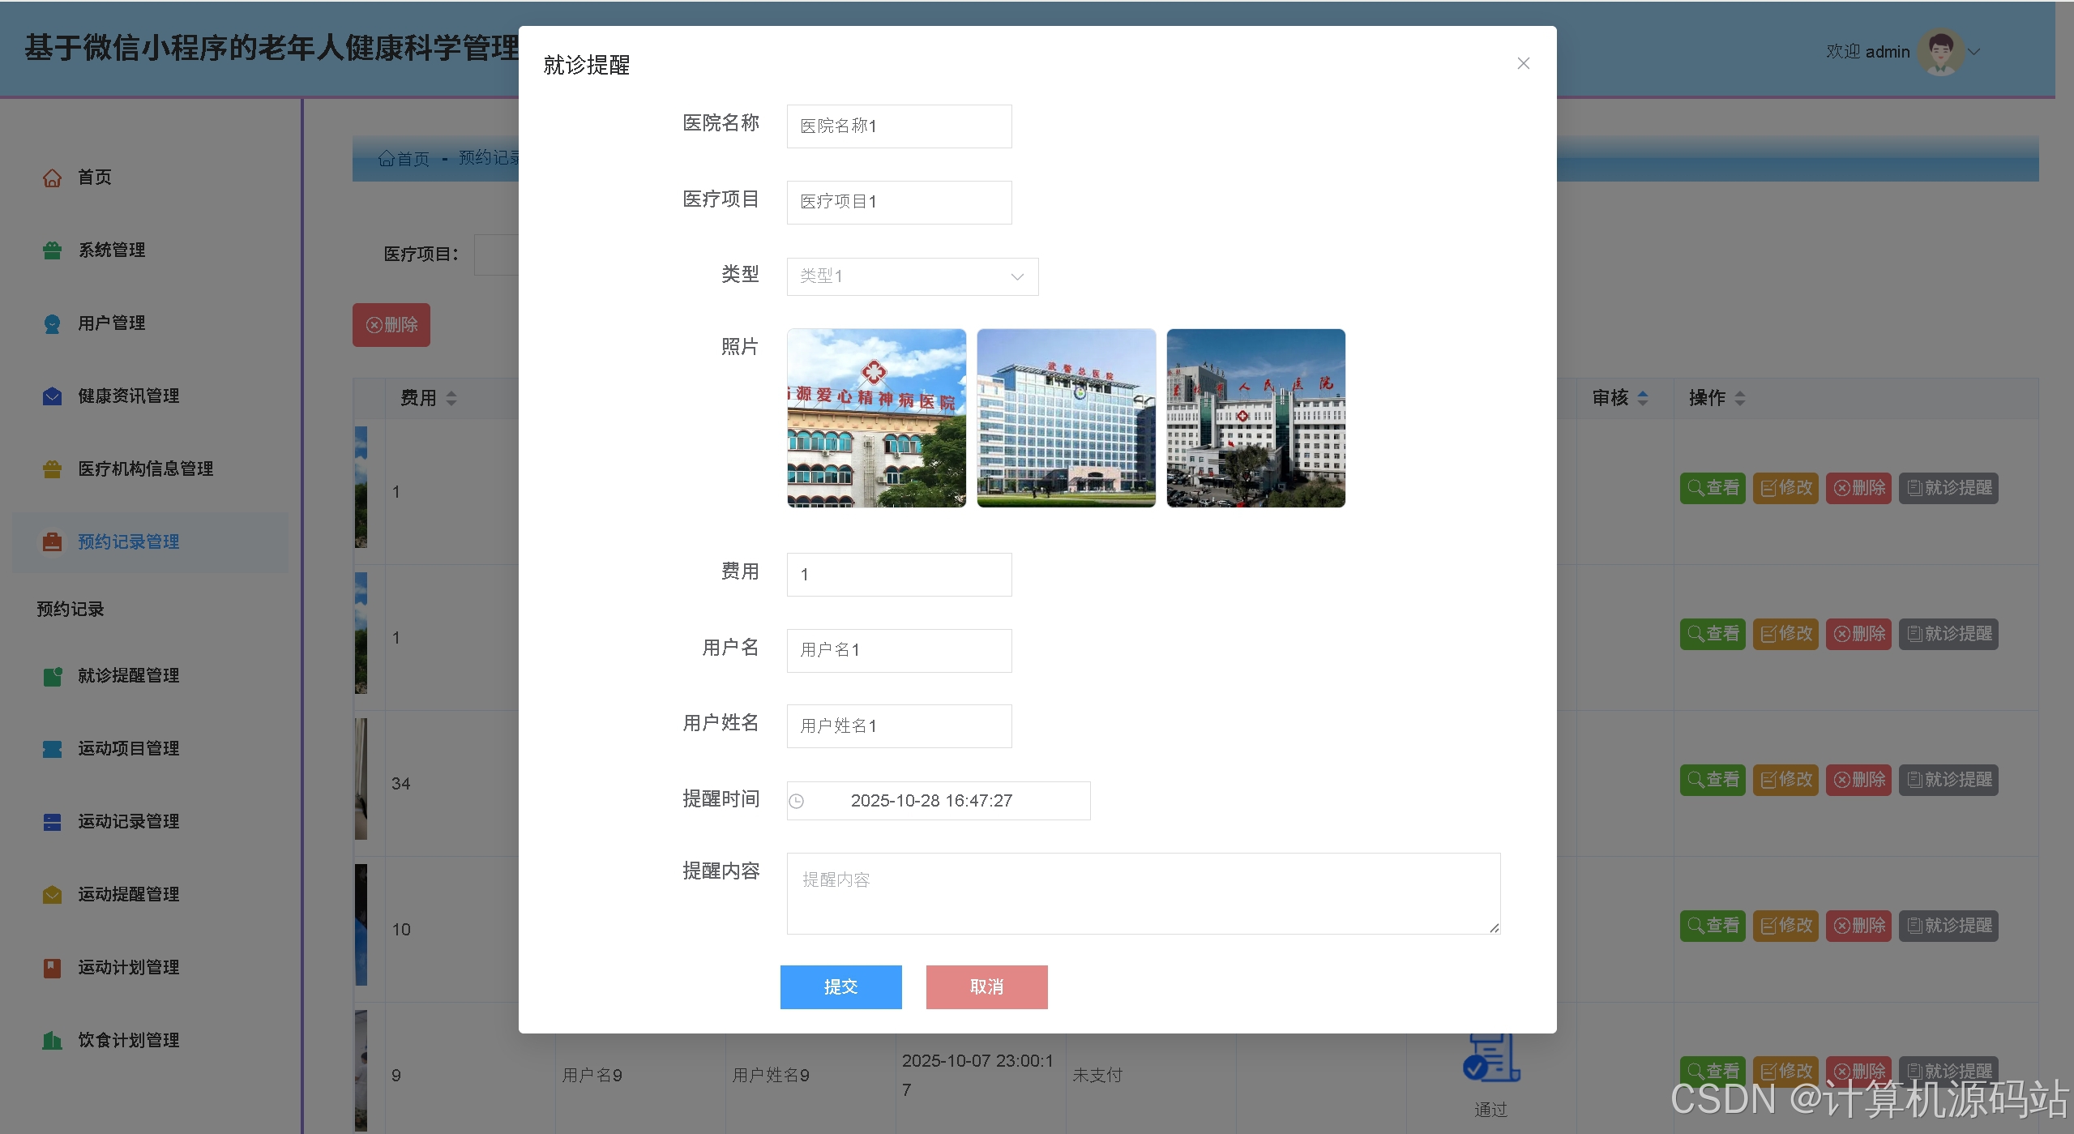
Task: Click 就诊提醒 in the row with 费用 34
Action: point(1948,780)
